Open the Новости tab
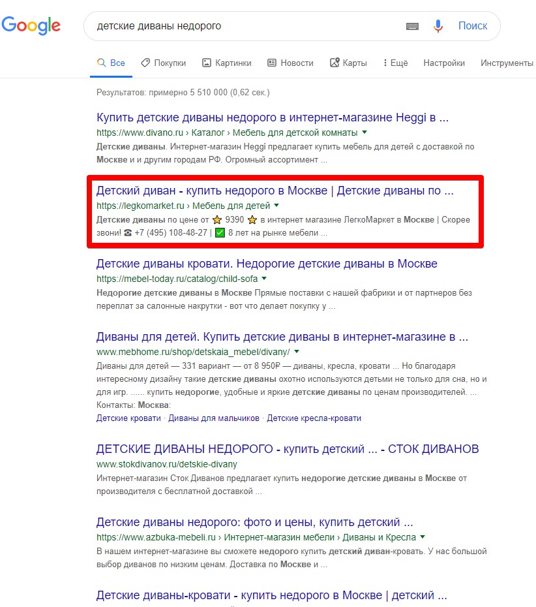This screenshot has height=607, width=536. click(x=290, y=63)
